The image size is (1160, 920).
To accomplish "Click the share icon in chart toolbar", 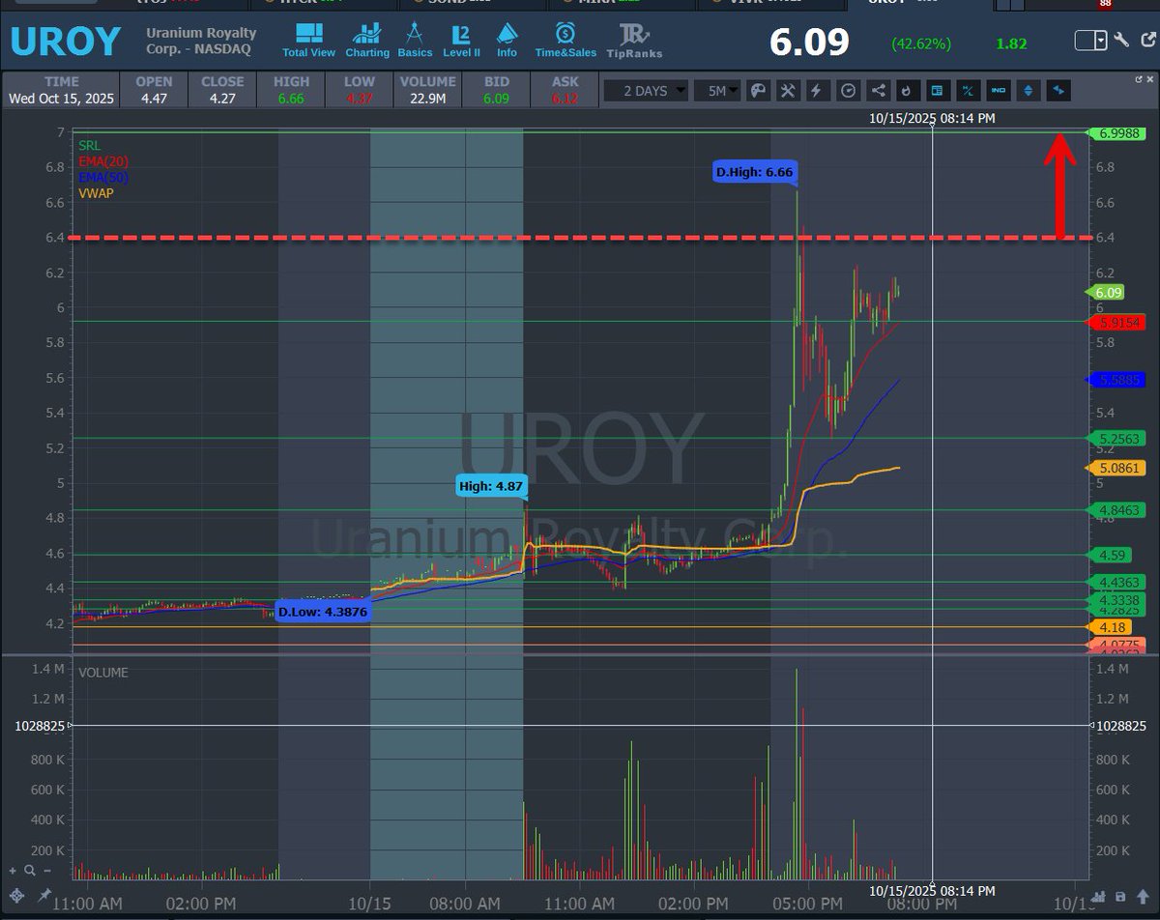I will click(878, 91).
